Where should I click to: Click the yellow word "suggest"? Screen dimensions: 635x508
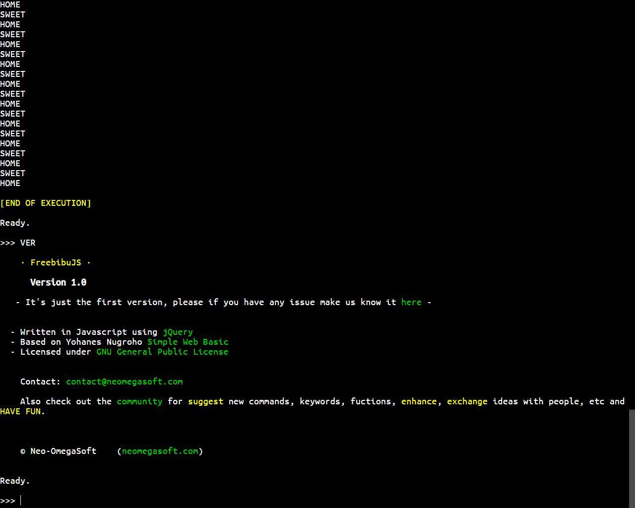coord(205,401)
